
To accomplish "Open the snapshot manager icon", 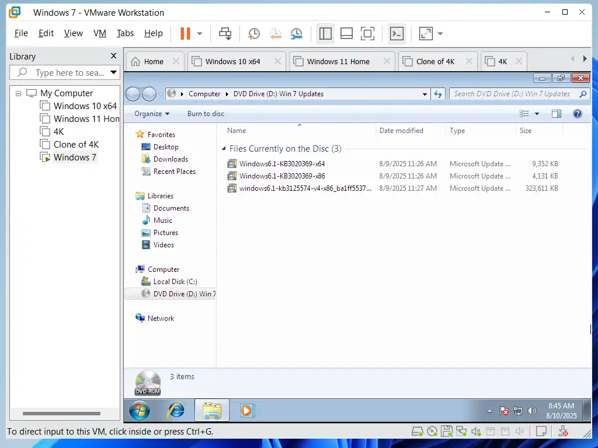I will pos(297,33).
